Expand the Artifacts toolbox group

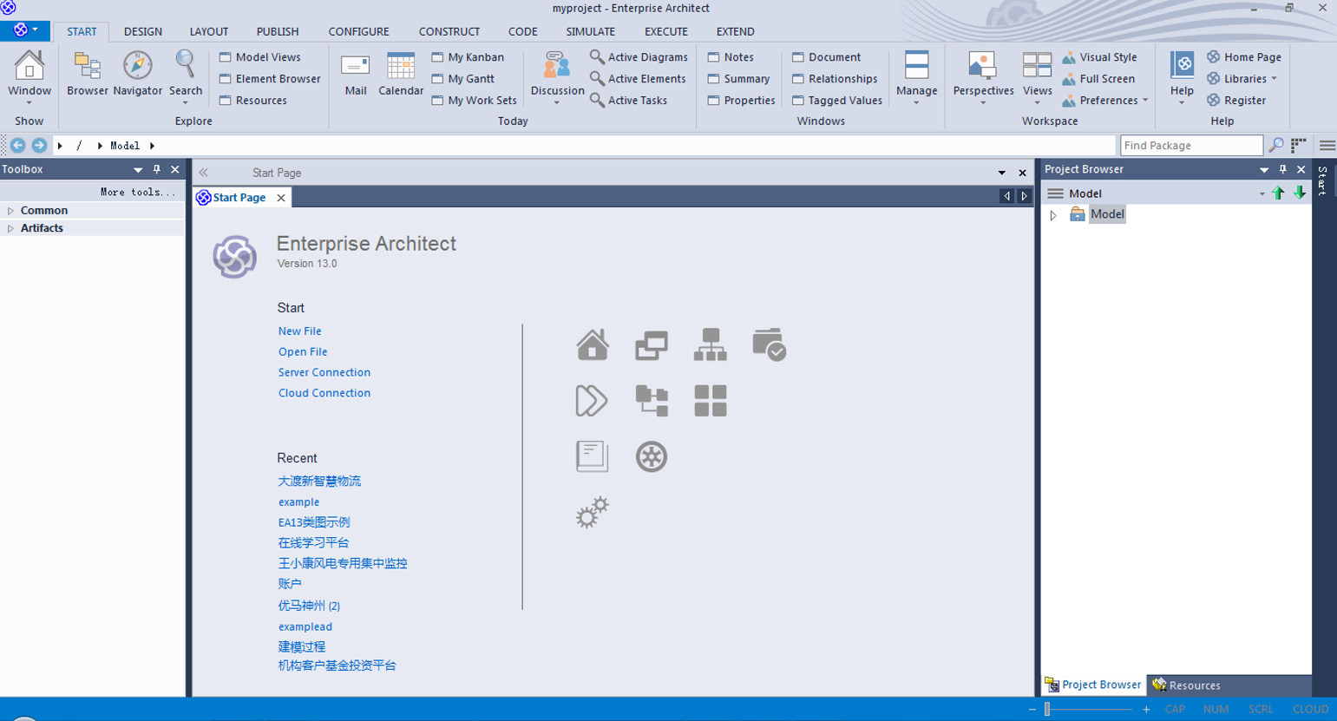10,228
